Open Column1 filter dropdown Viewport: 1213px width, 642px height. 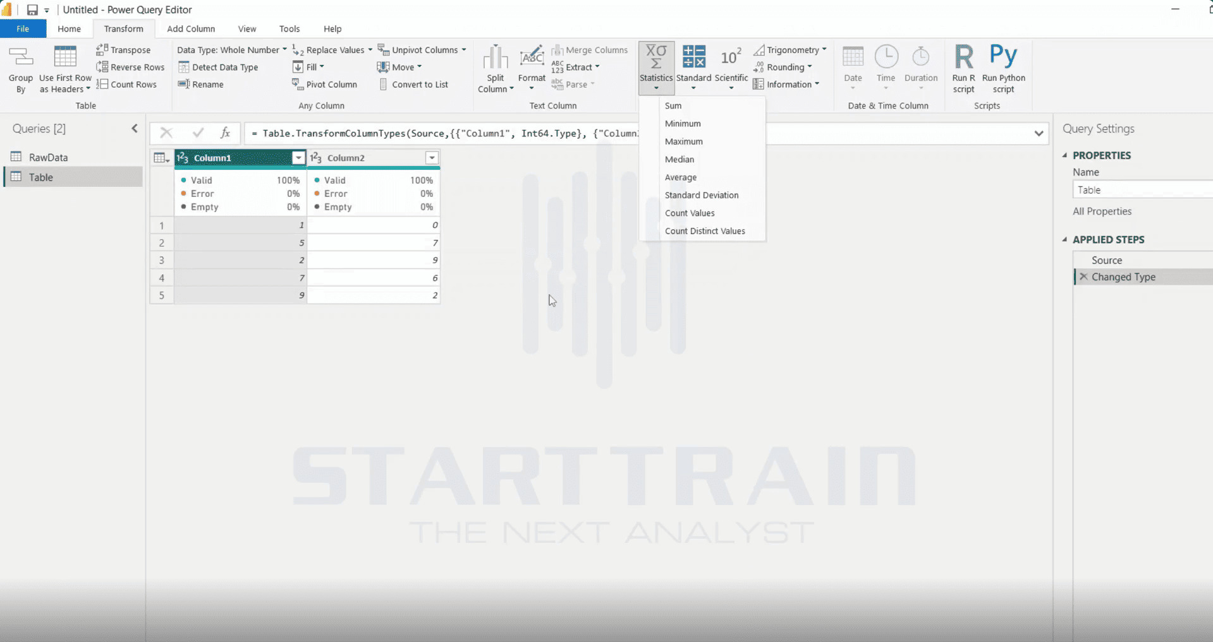point(298,158)
